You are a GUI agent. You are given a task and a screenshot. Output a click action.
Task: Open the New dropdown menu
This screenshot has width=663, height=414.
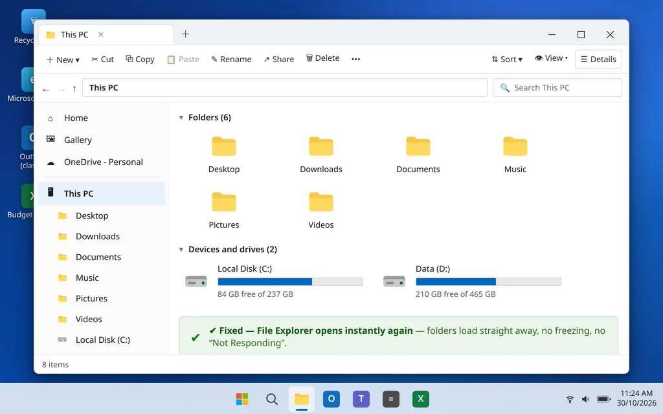click(x=63, y=60)
